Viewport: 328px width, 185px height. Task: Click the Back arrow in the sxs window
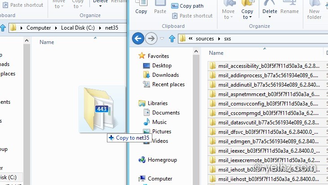[x=138, y=39]
